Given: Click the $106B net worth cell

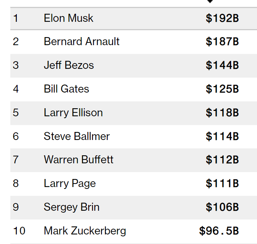Looking at the screenshot, I should (222, 207).
